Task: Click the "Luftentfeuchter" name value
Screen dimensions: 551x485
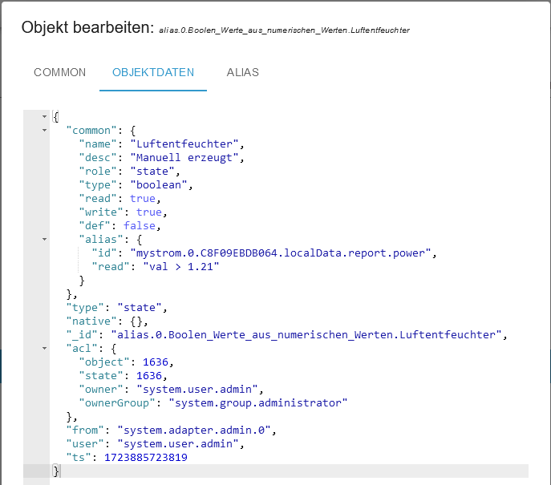Action: click(186, 143)
